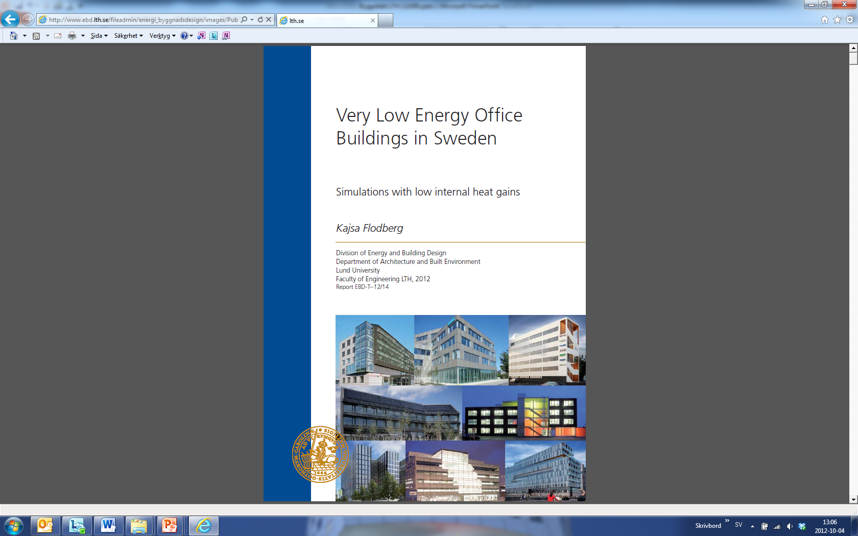858x536 pixels.
Task: Expand the Home button dropdown arrow
Action: (25, 36)
